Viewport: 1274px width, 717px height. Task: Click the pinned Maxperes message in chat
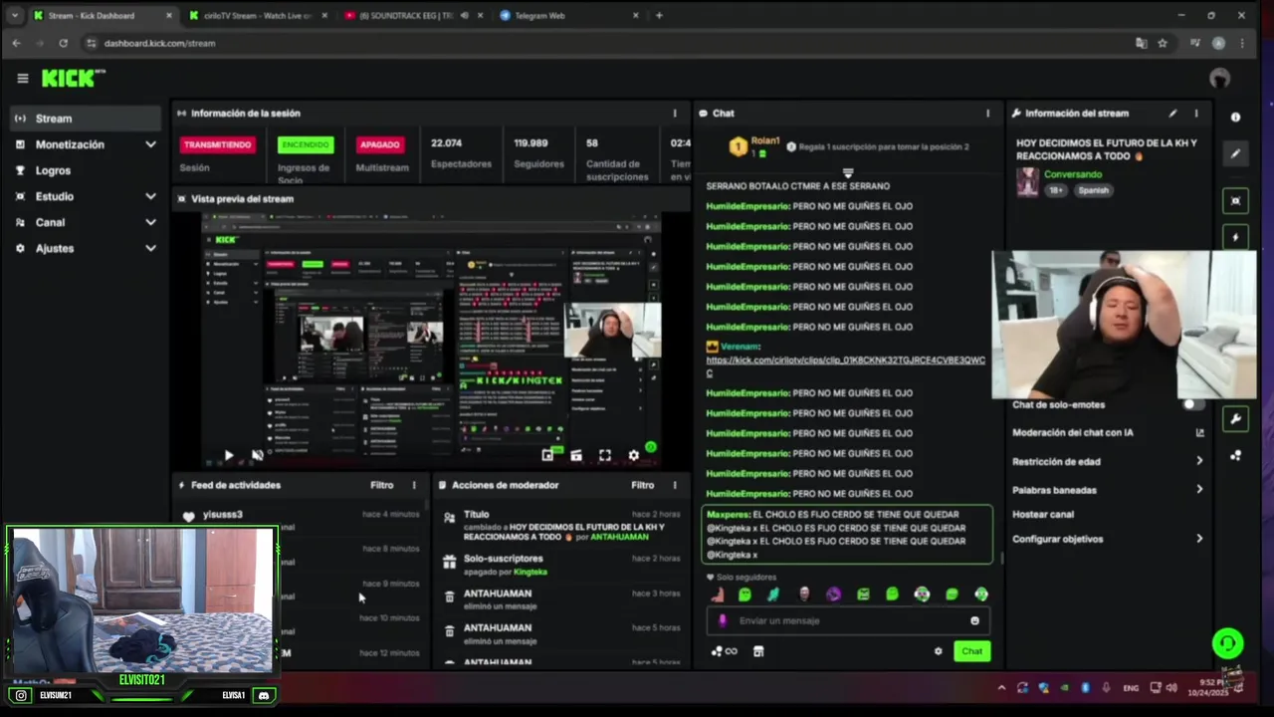(x=847, y=535)
